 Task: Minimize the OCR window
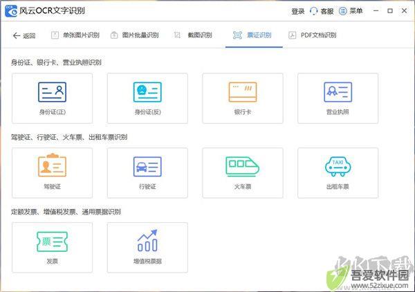coord(376,11)
